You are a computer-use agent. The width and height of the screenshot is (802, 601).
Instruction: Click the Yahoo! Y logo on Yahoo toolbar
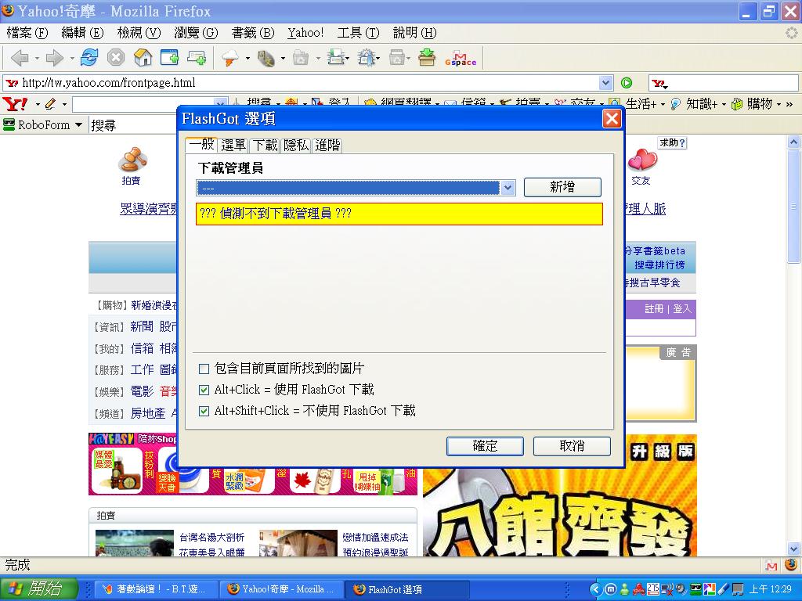pyautogui.click(x=16, y=104)
